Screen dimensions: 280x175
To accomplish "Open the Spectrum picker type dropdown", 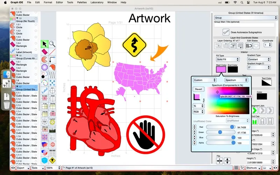I will tap(236, 80).
